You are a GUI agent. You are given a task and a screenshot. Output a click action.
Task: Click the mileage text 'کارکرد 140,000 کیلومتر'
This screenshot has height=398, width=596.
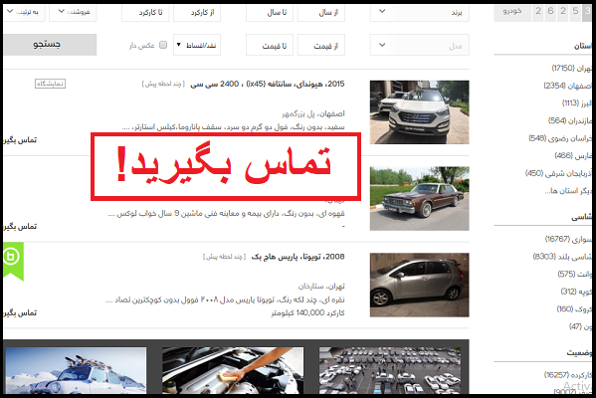(x=307, y=312)
